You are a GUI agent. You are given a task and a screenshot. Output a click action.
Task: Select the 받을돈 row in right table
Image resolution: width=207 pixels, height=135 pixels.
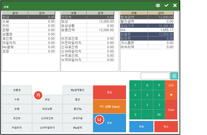click(147, 34)
